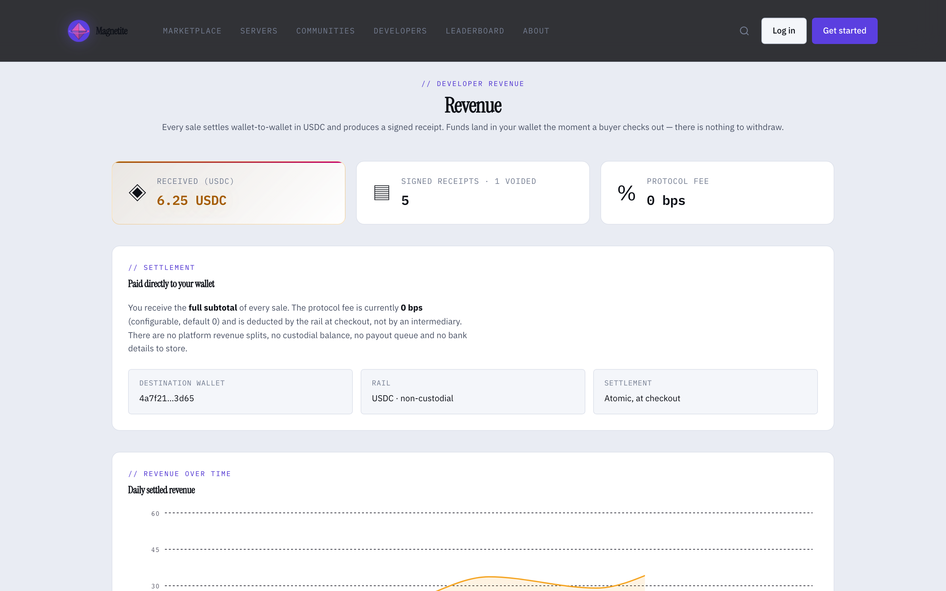The height and width of the screenshot is (591, 946).
Task: Click the 'USDC · non-custodial' rail value
Action: coord(413,398)
